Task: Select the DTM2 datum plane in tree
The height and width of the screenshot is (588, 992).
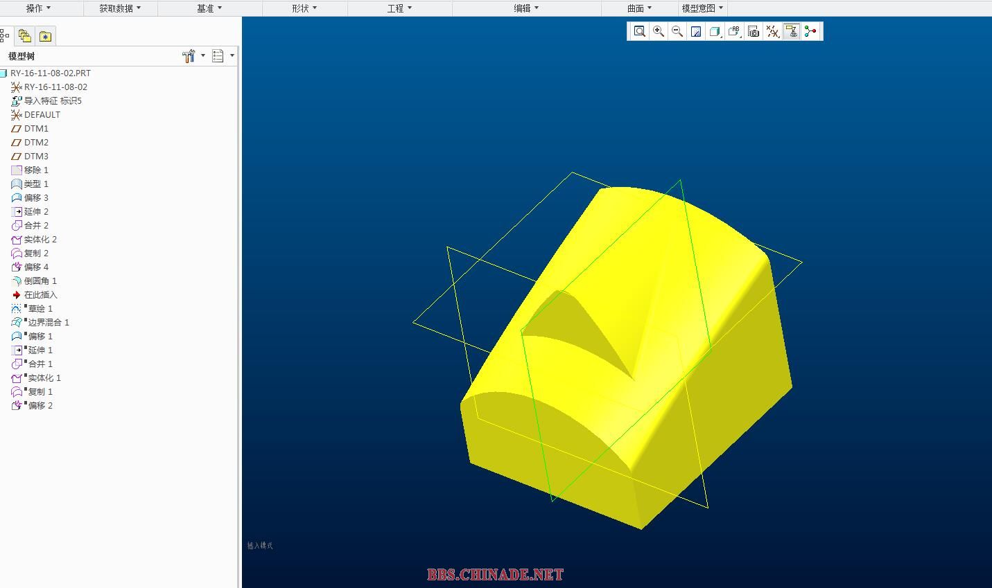Action: click(36, 142)
